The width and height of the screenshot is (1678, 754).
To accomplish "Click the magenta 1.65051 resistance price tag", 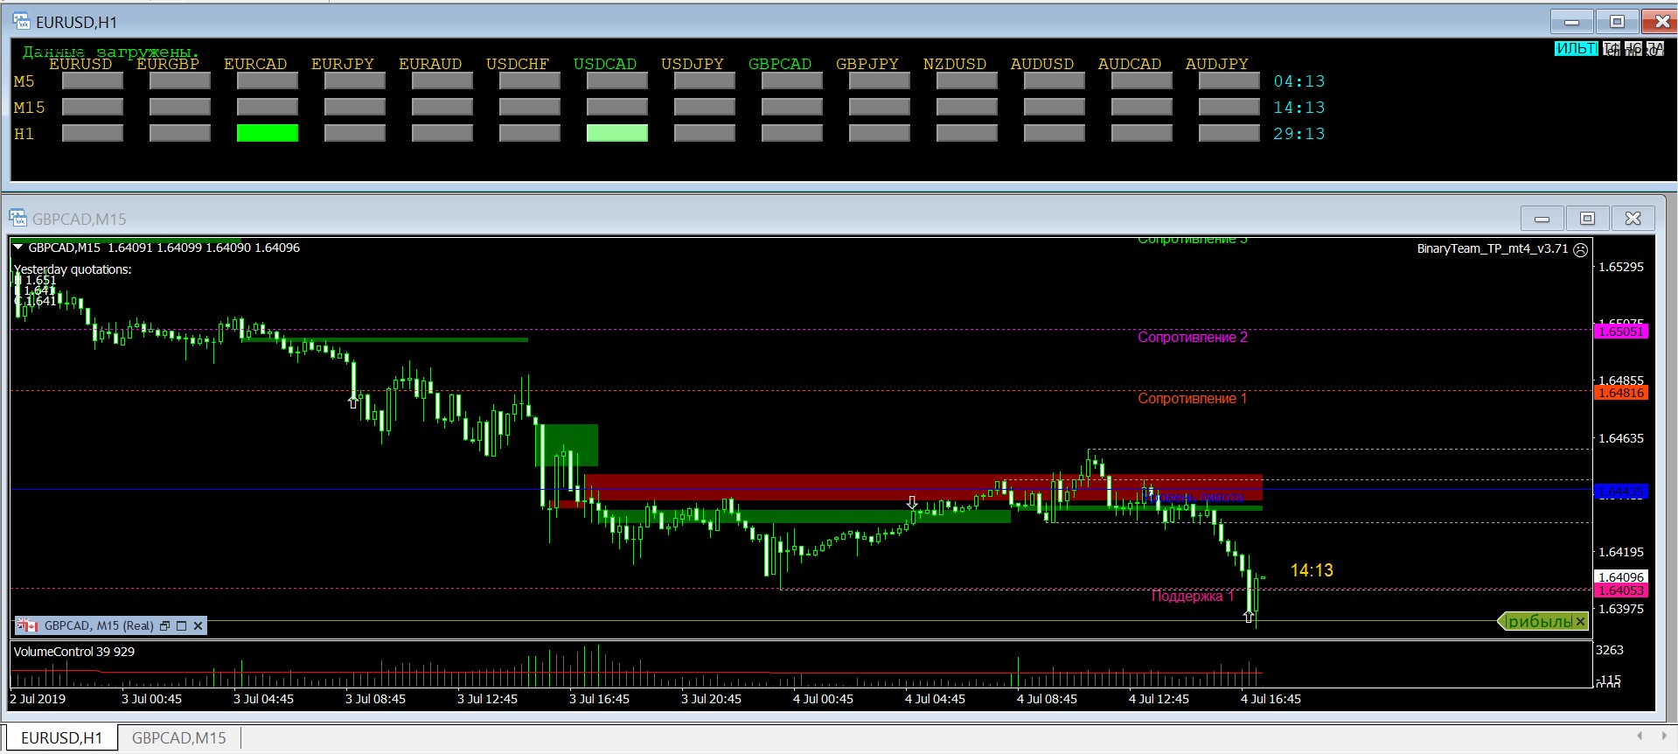I will 1621,332.
